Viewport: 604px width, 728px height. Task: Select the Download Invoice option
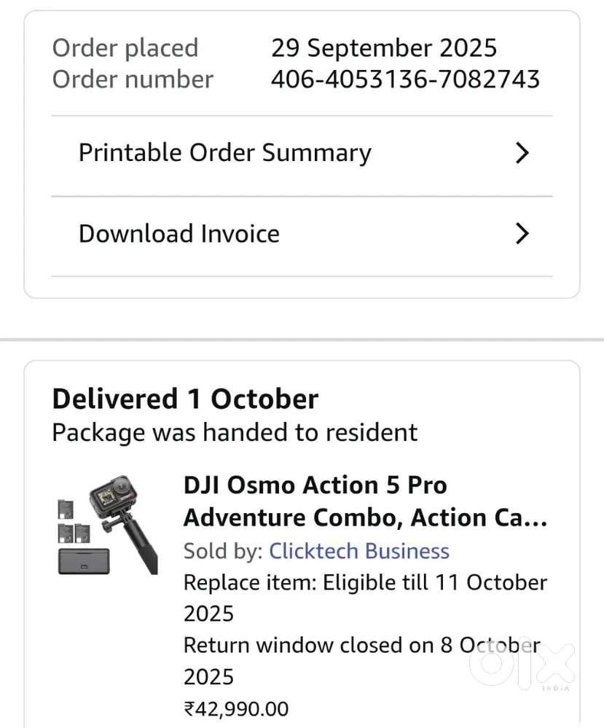[x=179, y=234]
